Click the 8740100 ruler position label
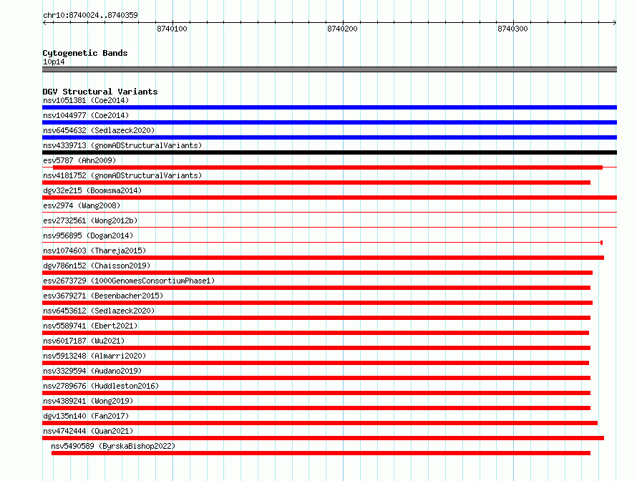Viewport: 637px width, 481px height. pos(172,29)
